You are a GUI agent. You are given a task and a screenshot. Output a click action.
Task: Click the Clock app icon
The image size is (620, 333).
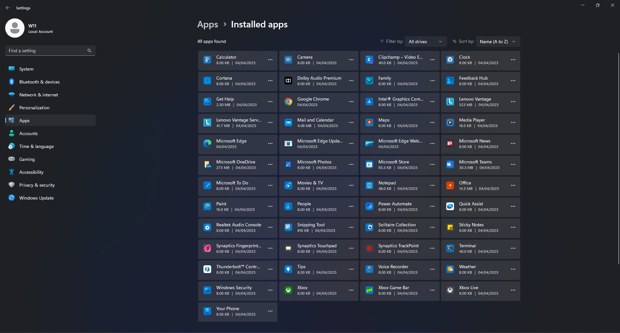point(450,60)
